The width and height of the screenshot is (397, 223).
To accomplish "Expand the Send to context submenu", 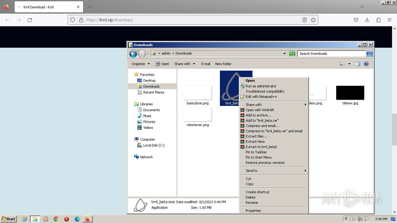I will pos(274,171).
